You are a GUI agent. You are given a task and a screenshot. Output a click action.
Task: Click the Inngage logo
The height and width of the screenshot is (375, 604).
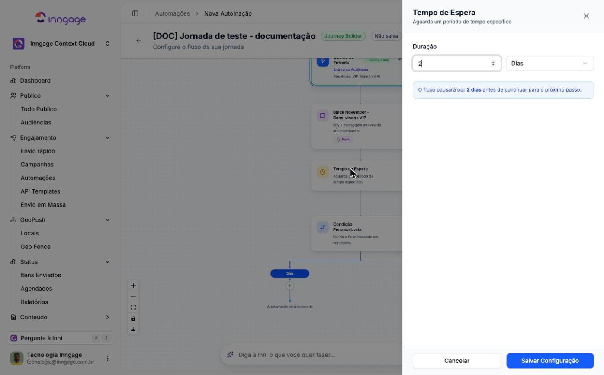click(x=61, y=19)
